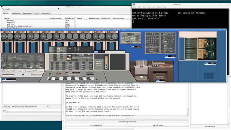Open Terminal Edit menu

139,7
